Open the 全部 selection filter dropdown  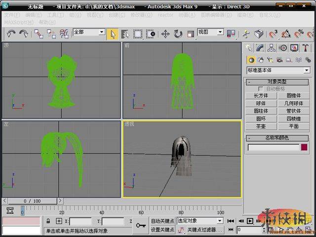(x=89, y=32)
